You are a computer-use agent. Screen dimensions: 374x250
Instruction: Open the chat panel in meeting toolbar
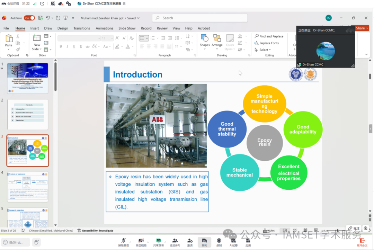tap(204, 241)
